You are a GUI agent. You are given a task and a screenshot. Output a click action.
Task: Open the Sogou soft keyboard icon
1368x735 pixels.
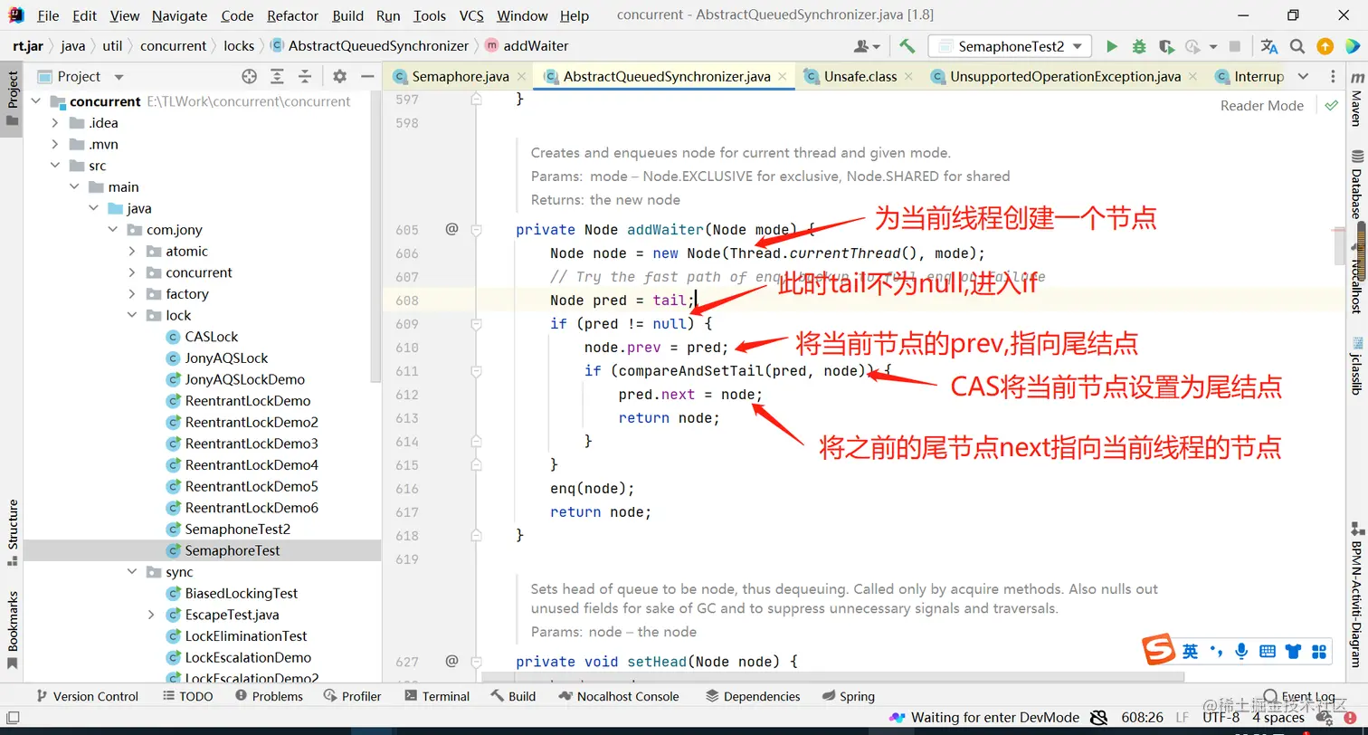pos(1268,651)
